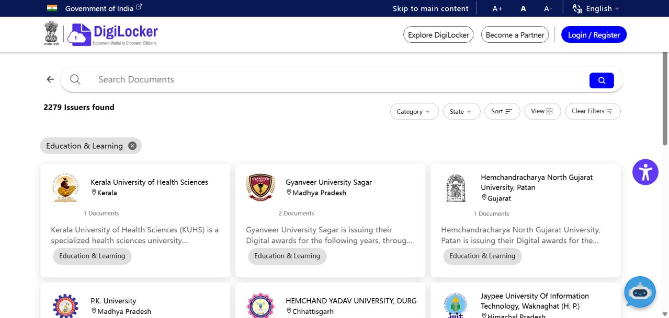Screen dimensions: 669x318
Task: Click the national emblem logo
Action: click(51, 34)
